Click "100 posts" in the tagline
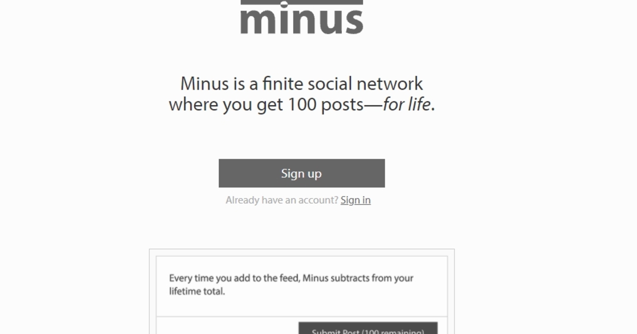Screen dimensions: 637x334 coord(326,104)
